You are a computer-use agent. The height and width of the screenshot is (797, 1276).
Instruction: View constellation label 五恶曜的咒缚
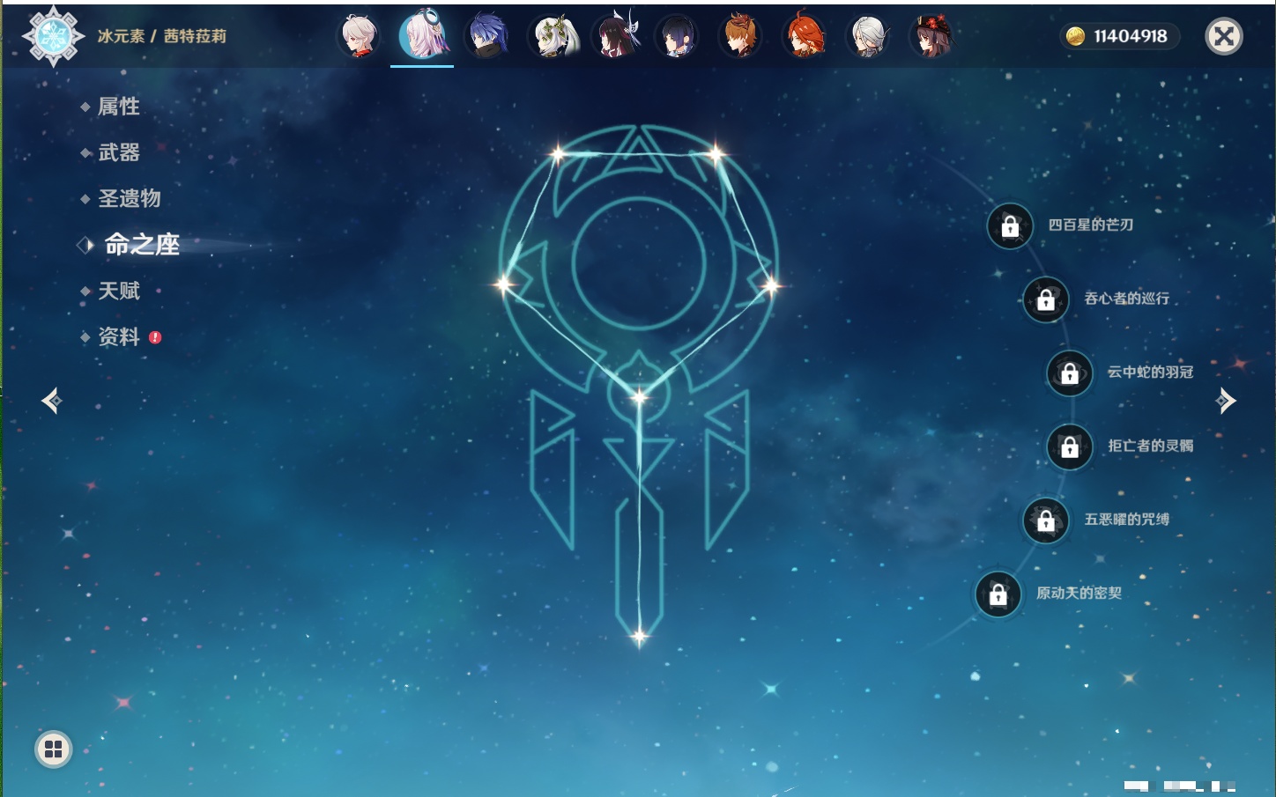pos(1127,520)
